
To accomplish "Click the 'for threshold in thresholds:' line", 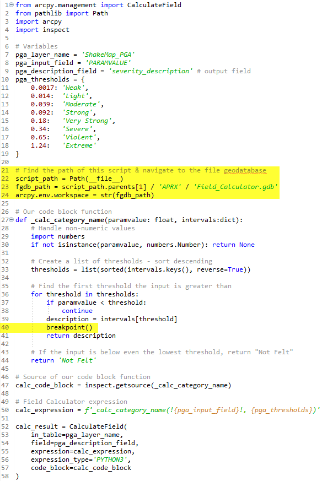I will [85, 294].
